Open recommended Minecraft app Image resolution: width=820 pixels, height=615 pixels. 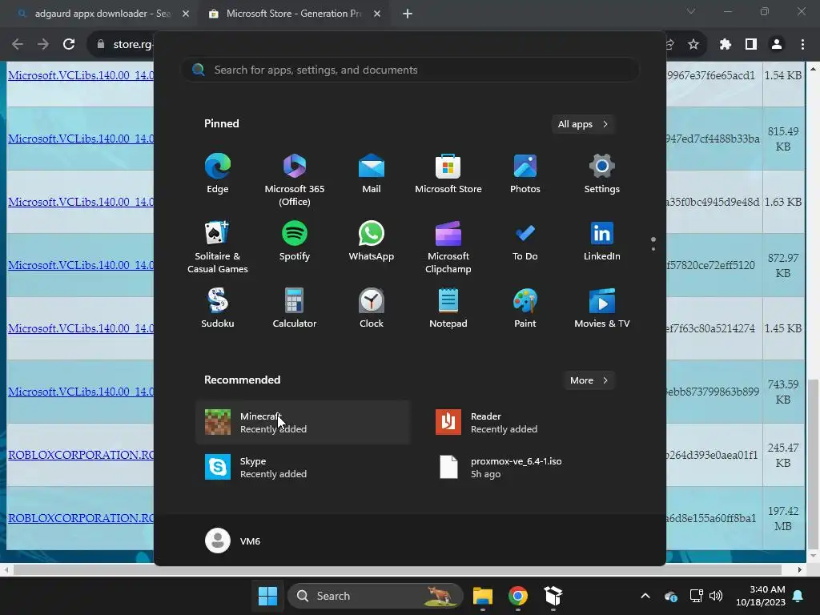click(x=303, y=423)
